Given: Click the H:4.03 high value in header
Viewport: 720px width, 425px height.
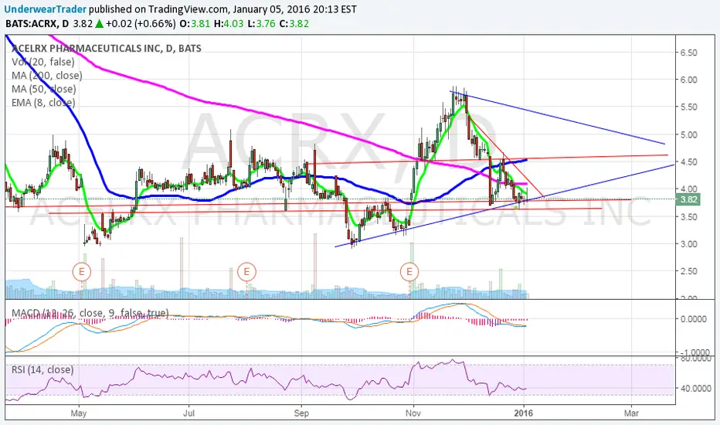Looking at the screenshot, I should pyautogui.click(x=230, y=23).
